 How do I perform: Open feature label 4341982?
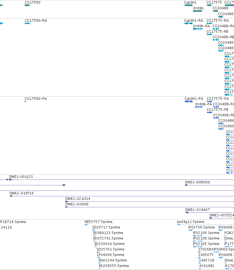[x=207, y=266]
